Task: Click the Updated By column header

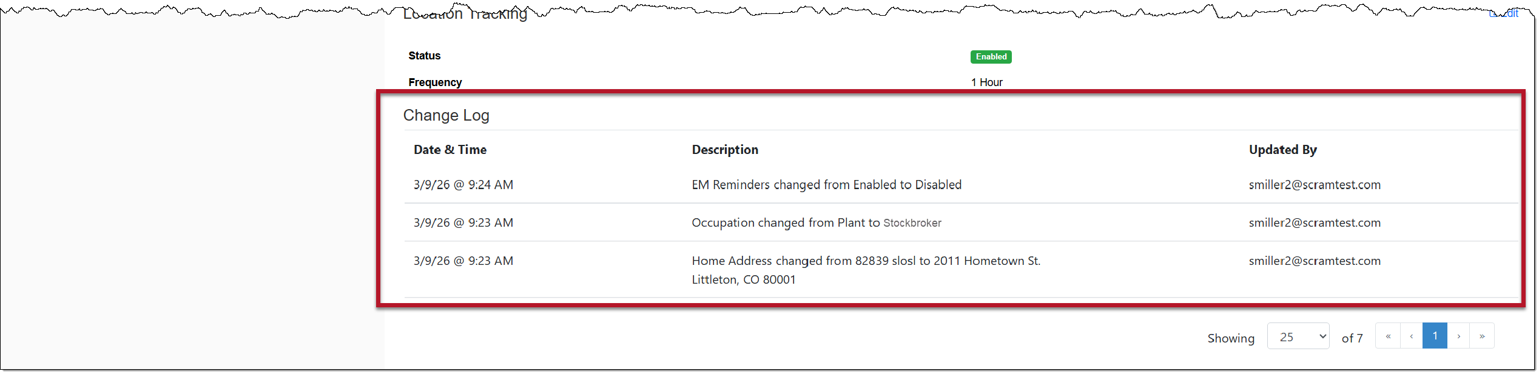Action: tap(1282, 150)
